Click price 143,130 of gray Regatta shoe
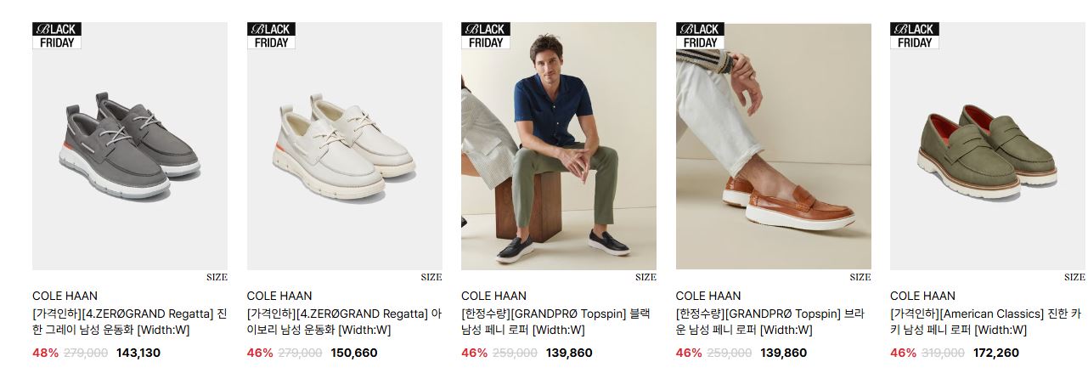1088x390 pixels. click(138, 353)
